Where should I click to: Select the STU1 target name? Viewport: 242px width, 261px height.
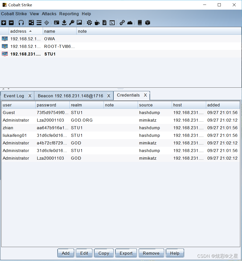[50, 54]
